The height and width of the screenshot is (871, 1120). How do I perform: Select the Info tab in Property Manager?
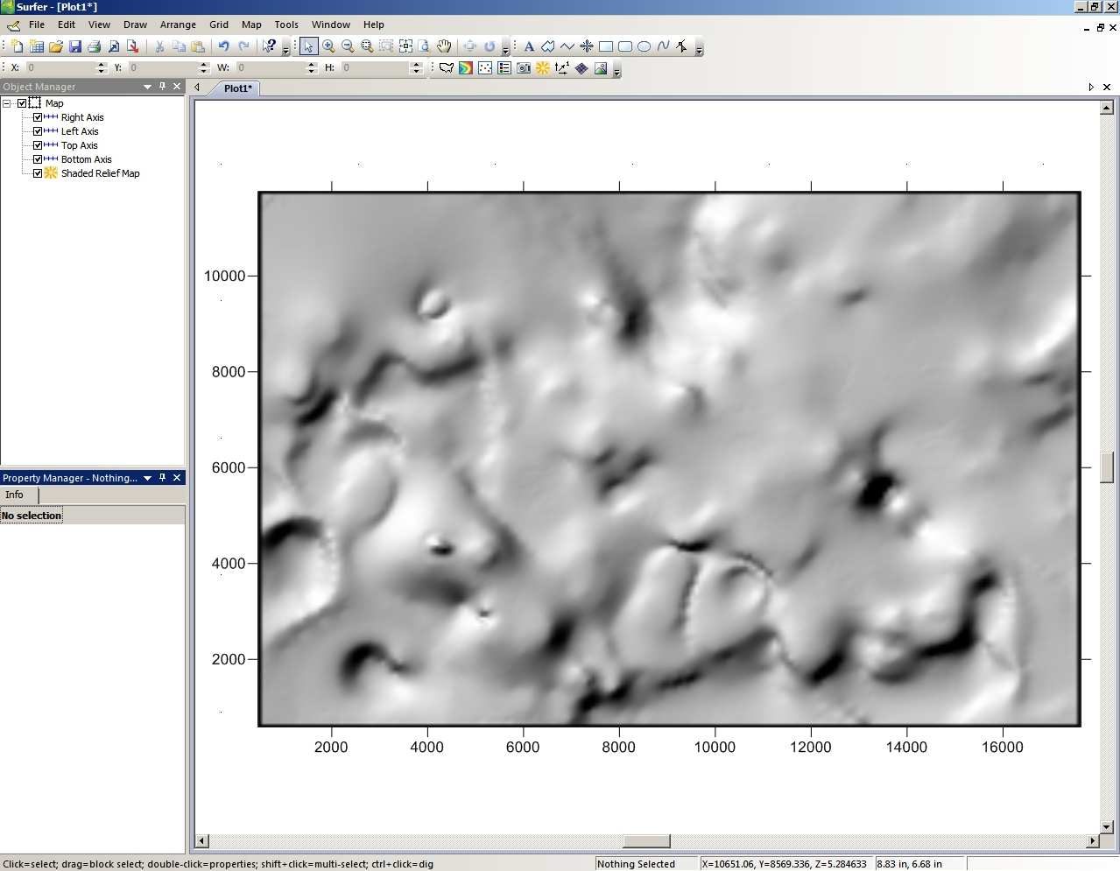[x=15, y=495]
